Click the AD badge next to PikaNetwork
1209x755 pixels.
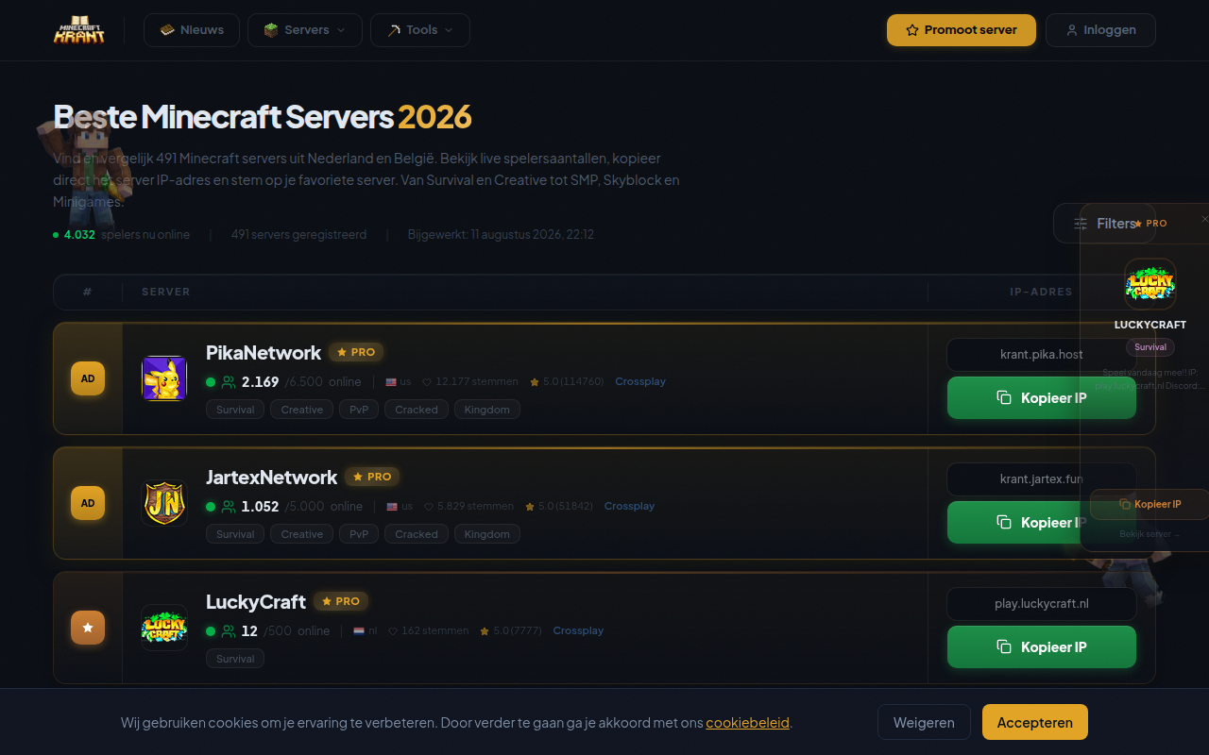click(88, 378)
